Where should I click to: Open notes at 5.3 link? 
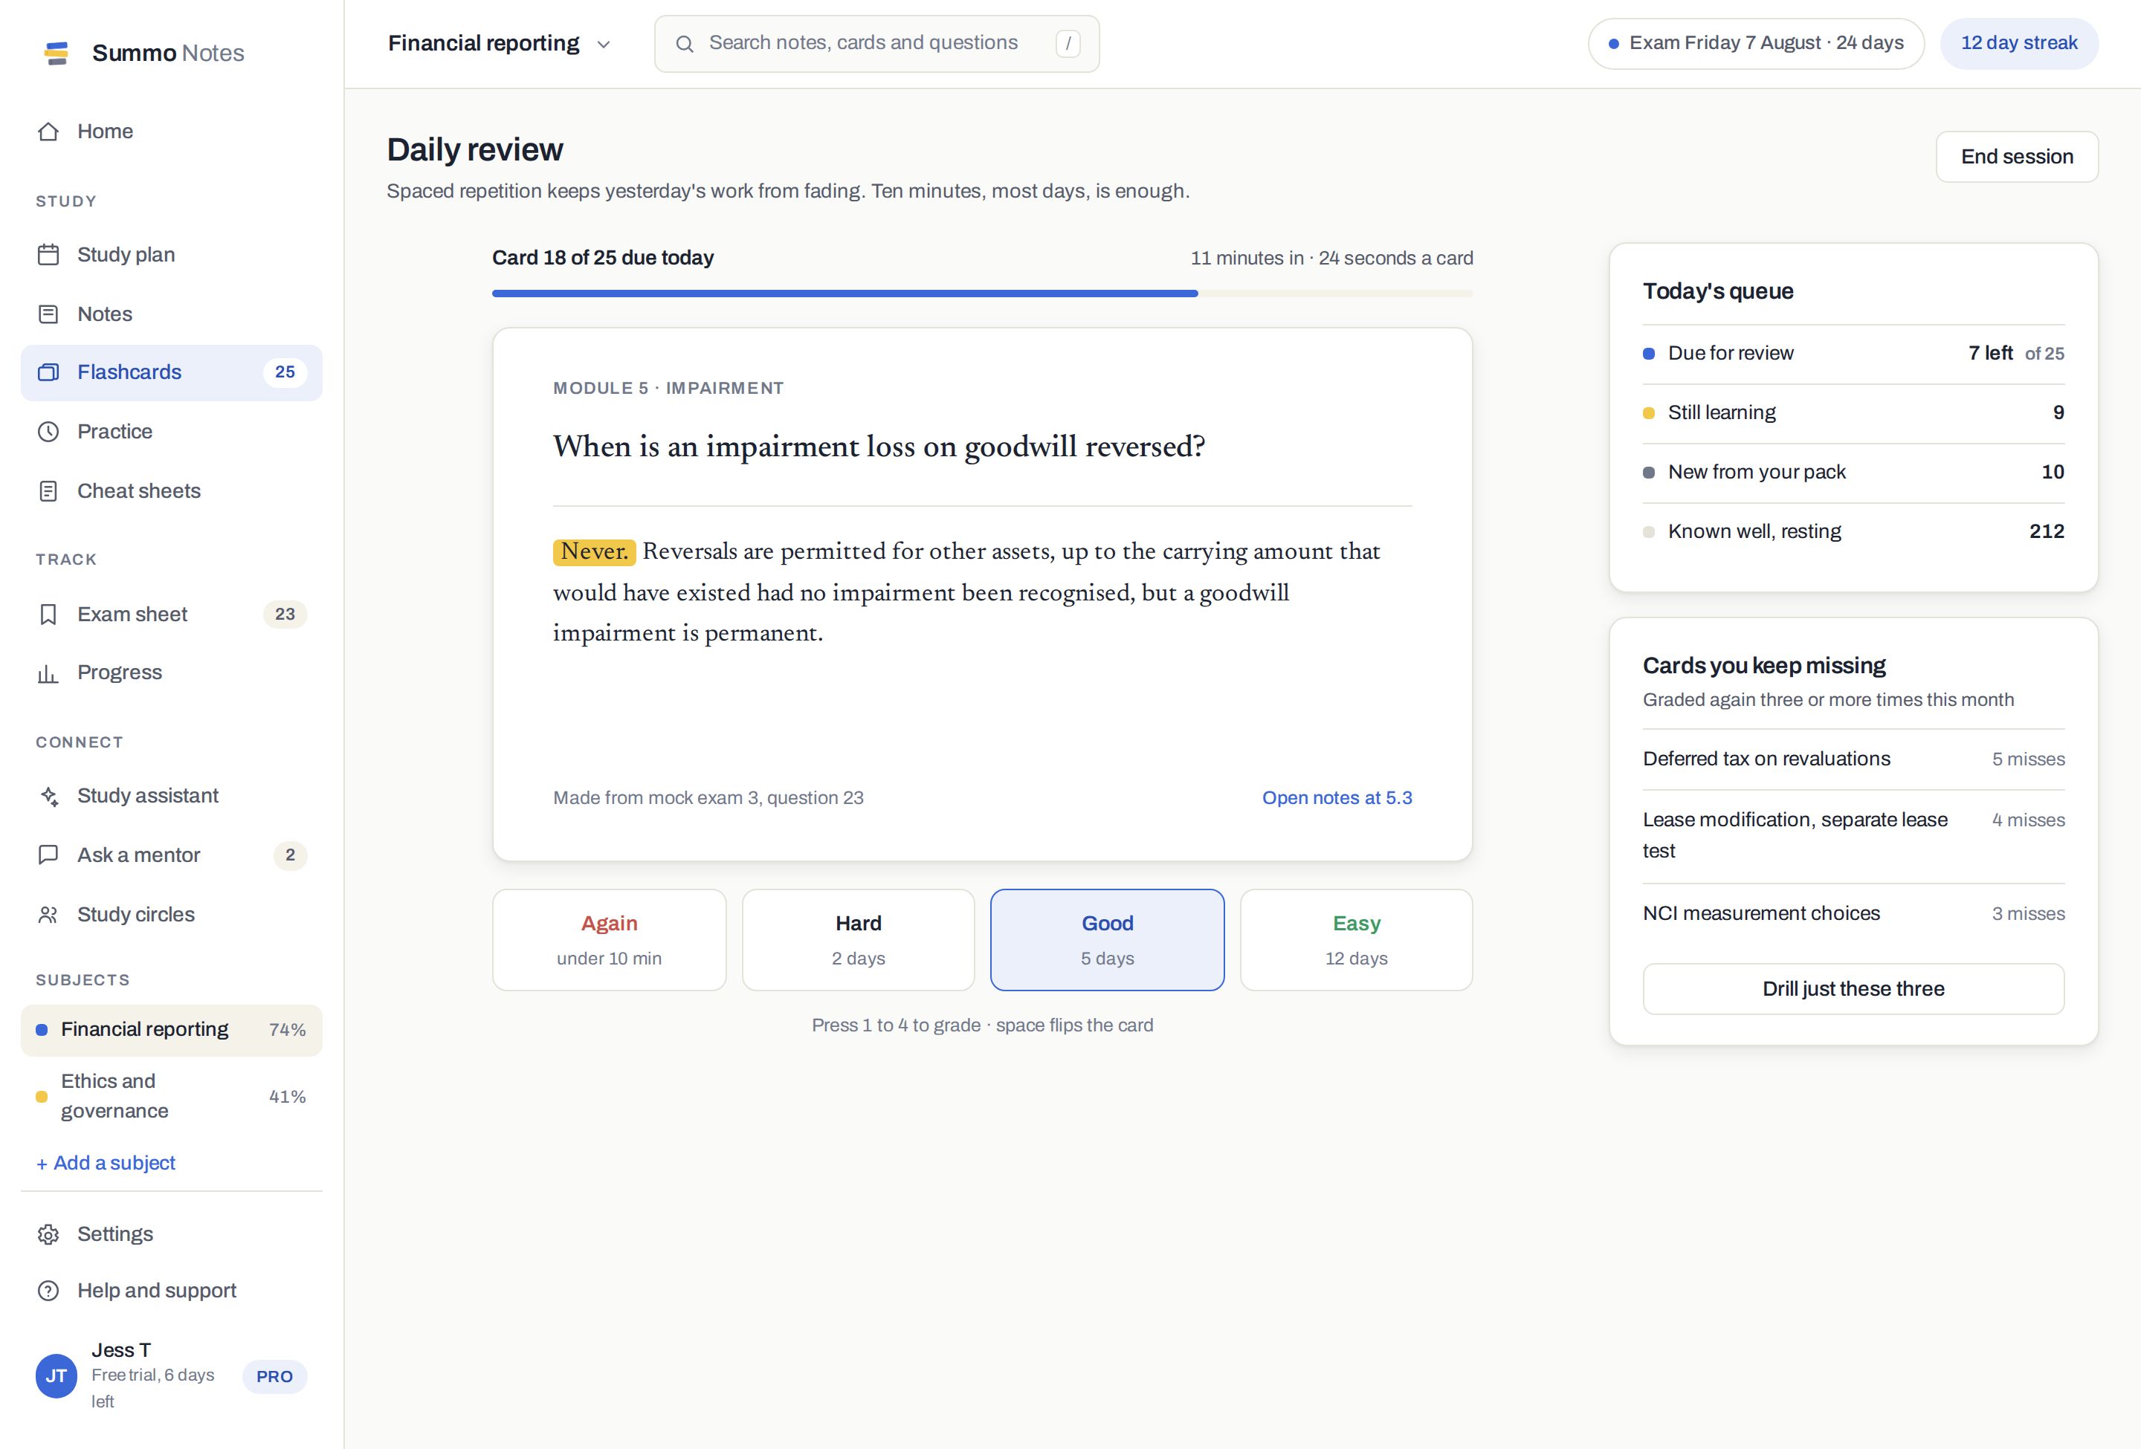point(1337,798)
